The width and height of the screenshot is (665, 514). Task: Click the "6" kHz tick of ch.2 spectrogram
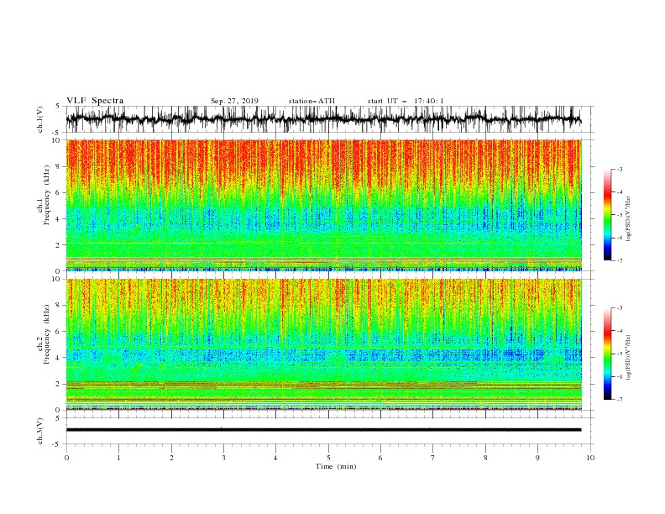59,332
